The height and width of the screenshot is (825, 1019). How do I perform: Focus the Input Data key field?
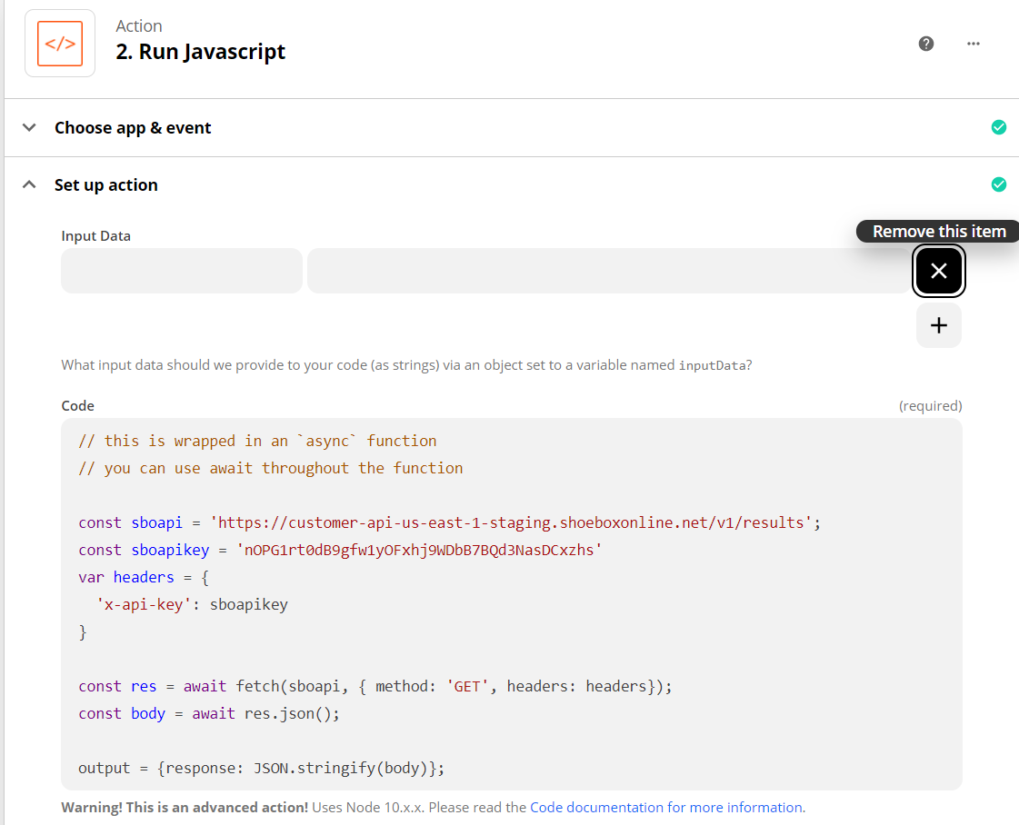click(181, 270)
